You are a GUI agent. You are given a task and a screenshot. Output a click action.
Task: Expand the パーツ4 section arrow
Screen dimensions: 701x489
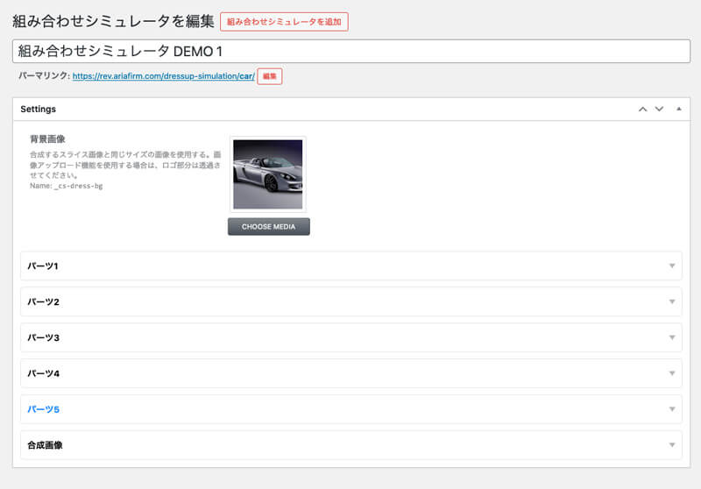click(x=672, y=373)
